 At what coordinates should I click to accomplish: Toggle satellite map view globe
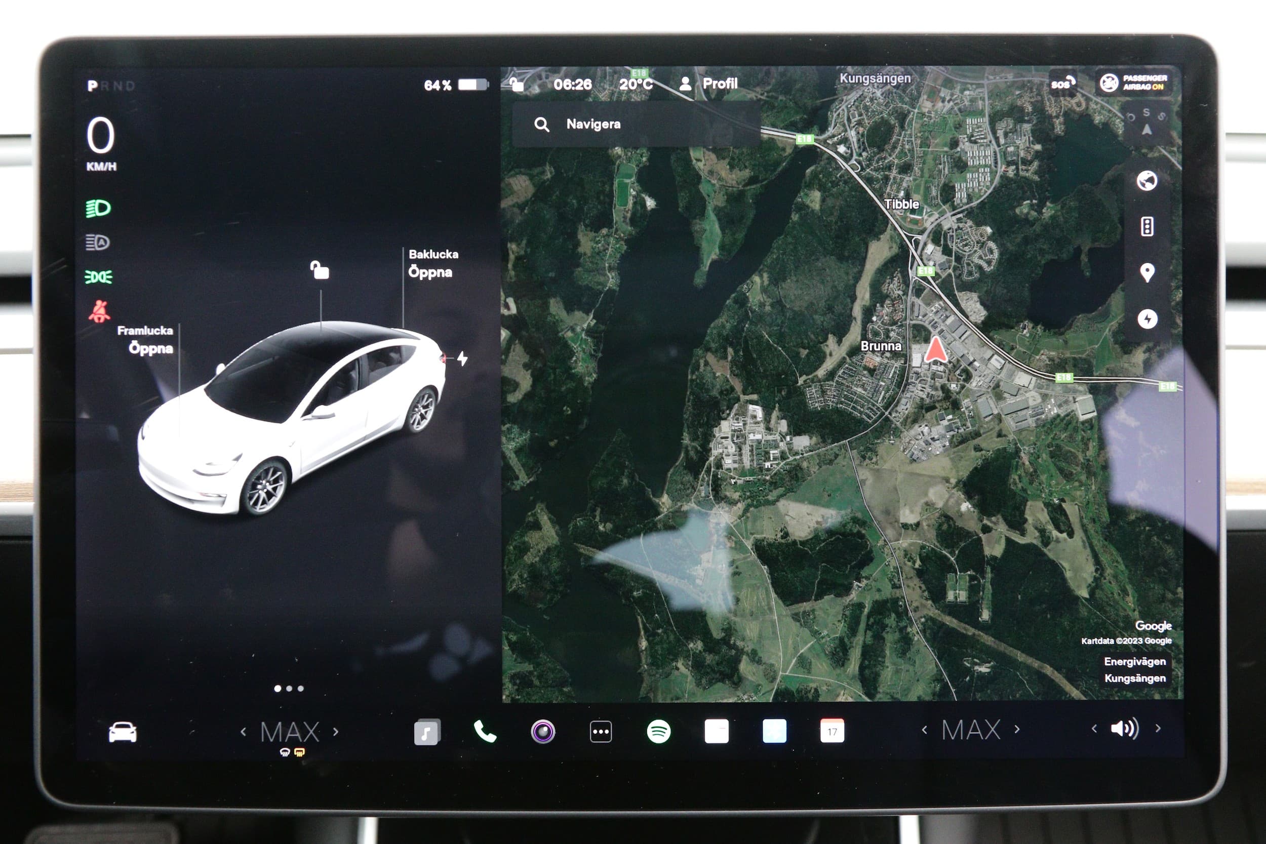[x=1146, y=181]
